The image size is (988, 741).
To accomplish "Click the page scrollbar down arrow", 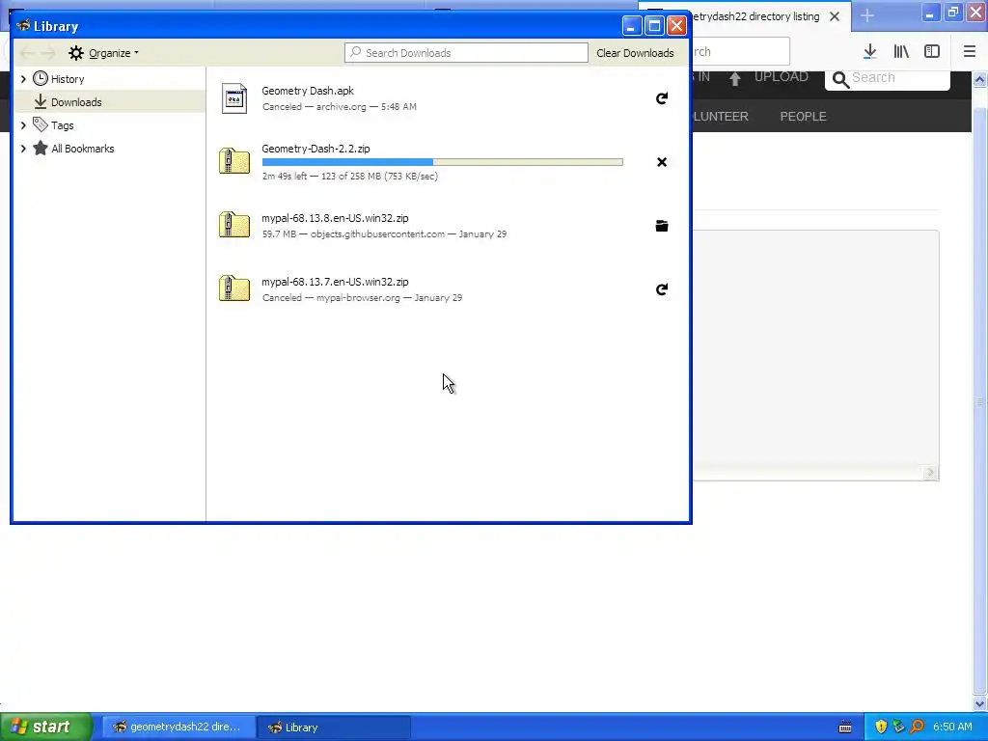I will point(980,703).
